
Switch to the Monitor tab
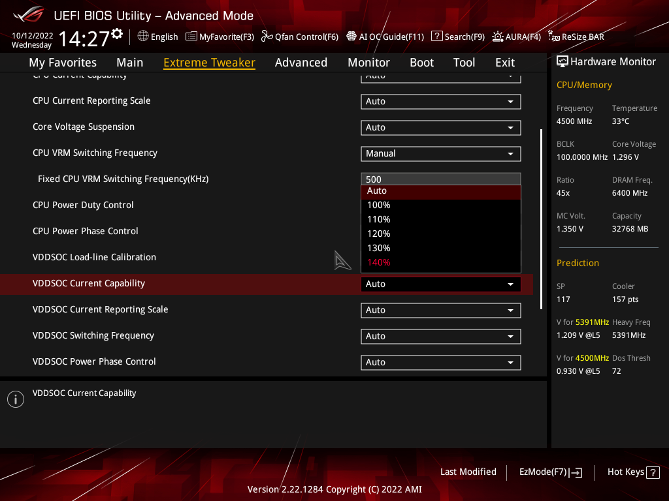tap(368, 63)
